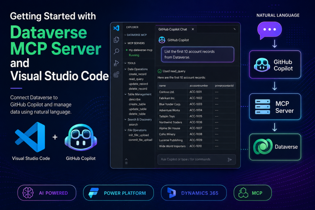Click the Dataverse diagram card
This screenshot has width=315, height=210.
coord(275,147)
